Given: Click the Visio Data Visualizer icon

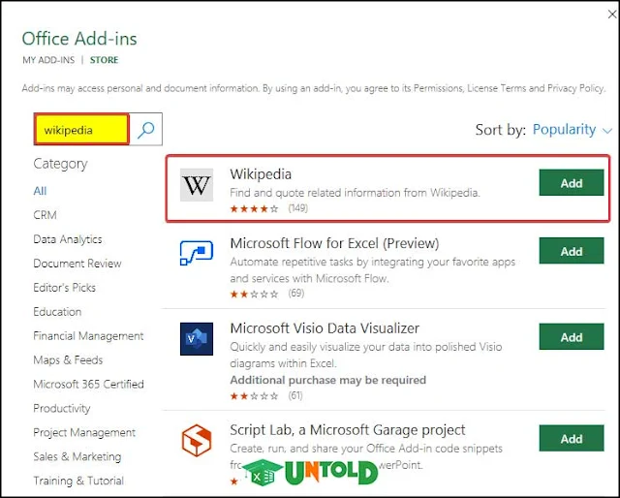Looking at the screenshot, I should (197, 338).
